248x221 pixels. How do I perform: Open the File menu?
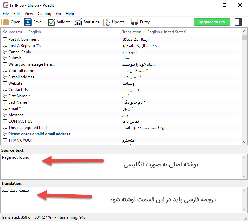[x=6, y=14]
